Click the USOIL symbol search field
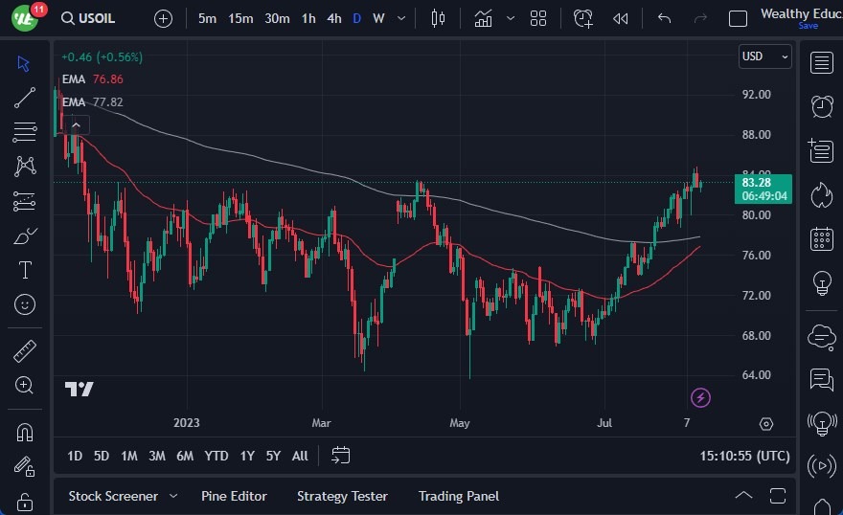 coord(93,18)
